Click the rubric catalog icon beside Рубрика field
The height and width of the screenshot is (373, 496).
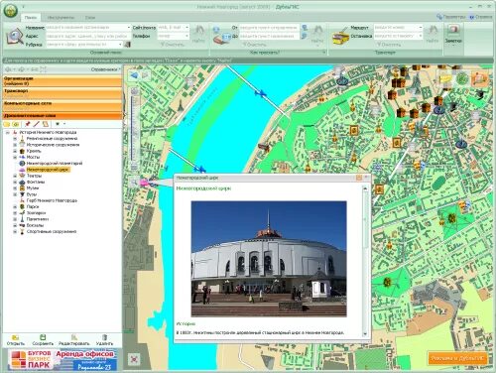pyautogui.click(x=127, y=45)
